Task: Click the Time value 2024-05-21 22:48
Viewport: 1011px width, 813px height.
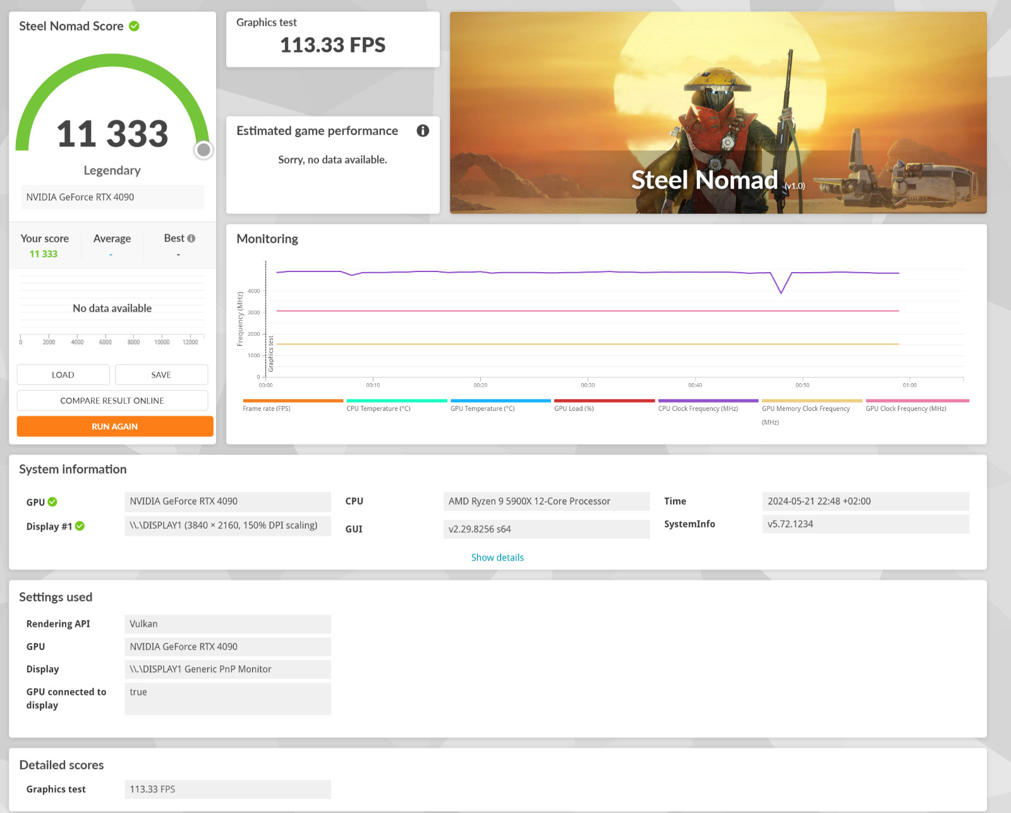Action: pos(866,502)
